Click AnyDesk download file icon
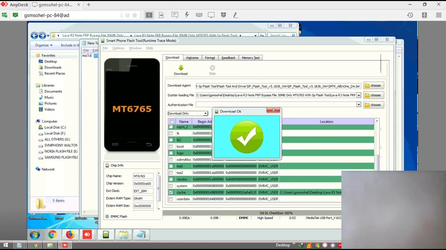Viewport: 446px width, 250px height. (x=424, y=15)
